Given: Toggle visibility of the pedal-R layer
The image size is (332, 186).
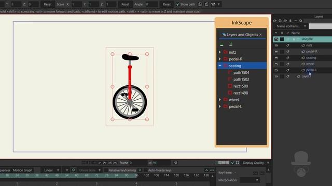Looking at the screenshot, I should [276, 52].
